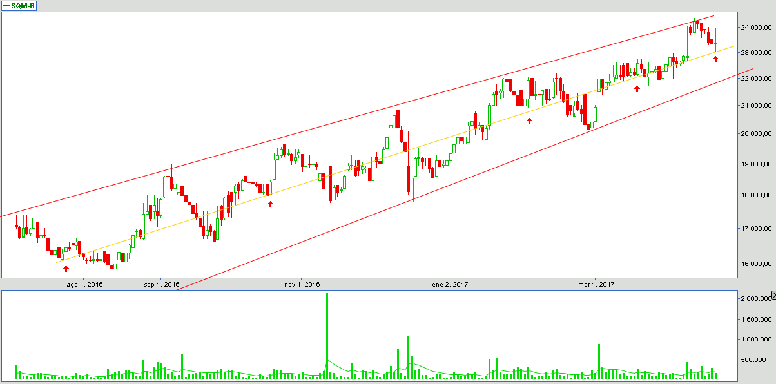Select the 20.000,00 price axis label
Image resolution: width=776 pixels, height=384 pixels.
(756, 135)
